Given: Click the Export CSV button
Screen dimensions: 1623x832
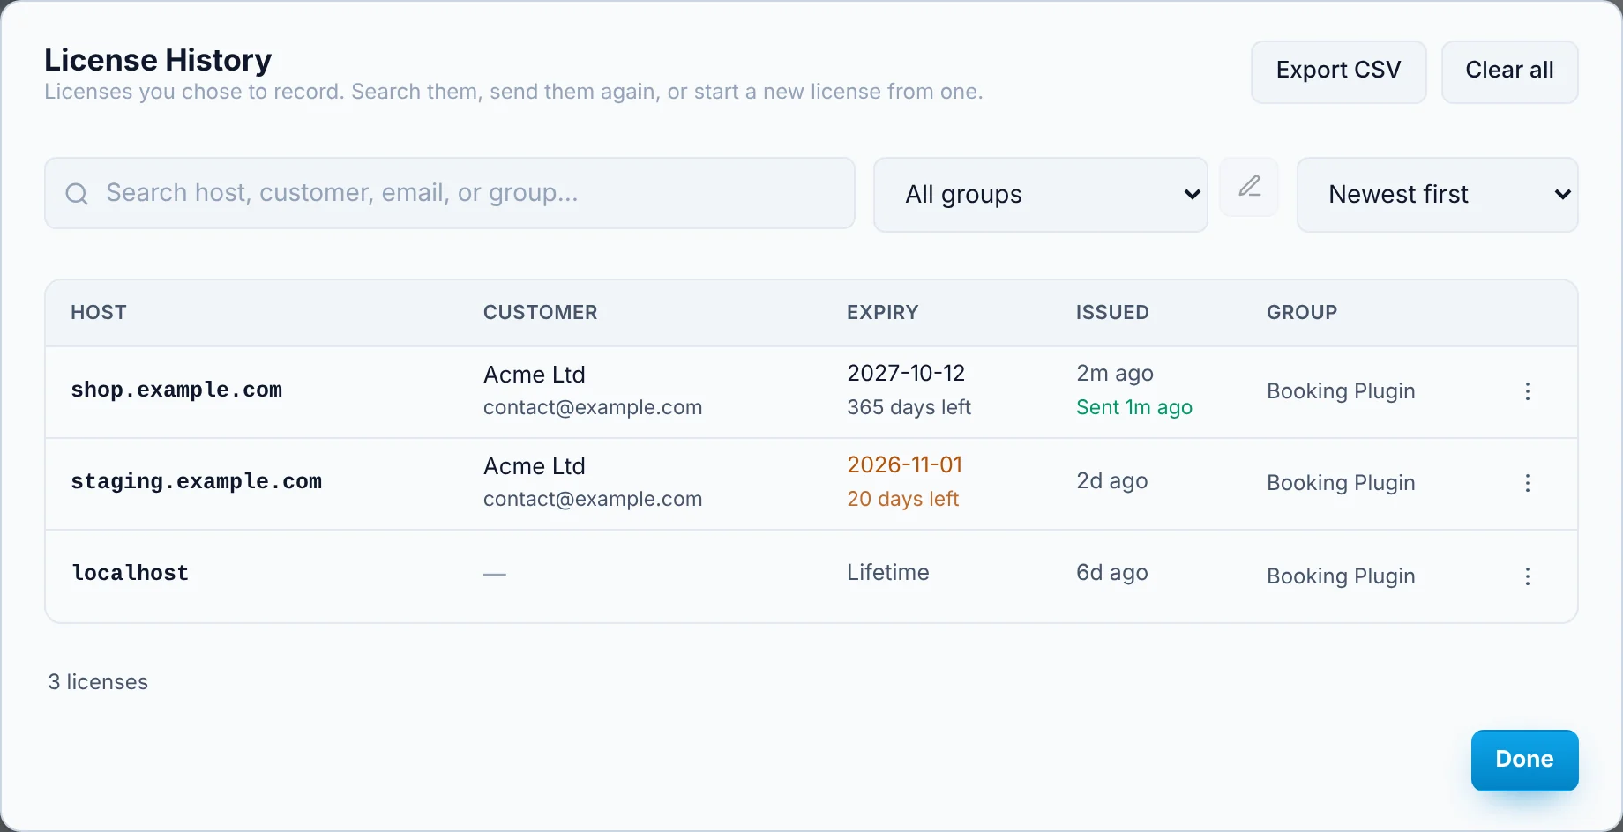Looking at the screenshot, I should tap(1338, 71).
